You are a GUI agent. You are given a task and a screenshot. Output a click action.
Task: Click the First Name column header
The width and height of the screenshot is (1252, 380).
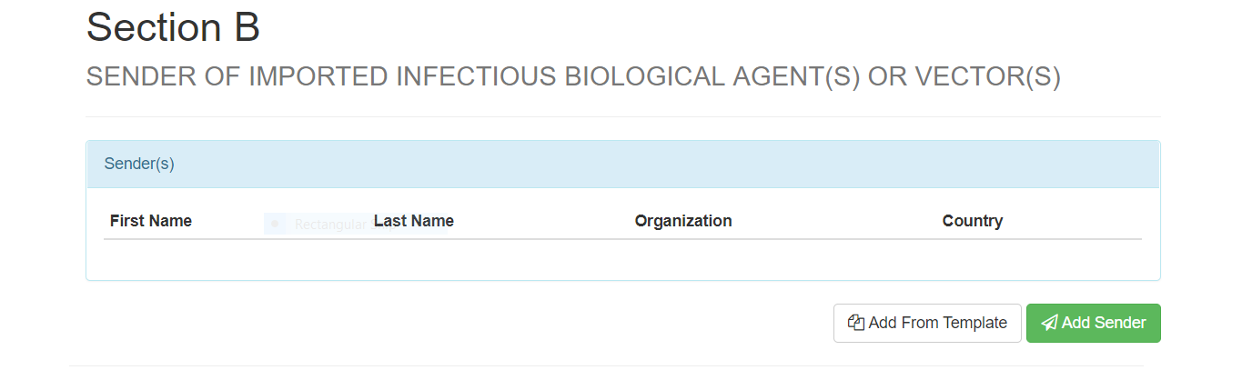pyautogui.click(x=151, y=221)
